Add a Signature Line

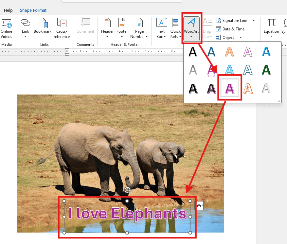click(232, 20)
